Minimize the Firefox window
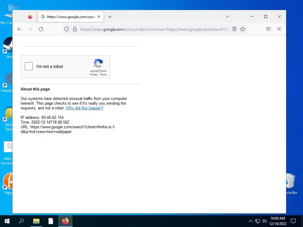 tap(252, 17)
